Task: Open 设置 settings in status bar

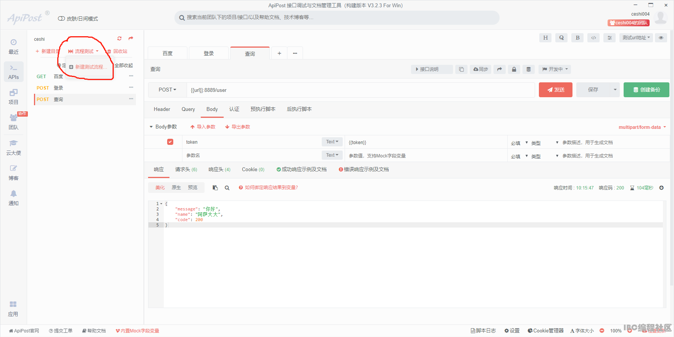Action: point(512,331)
